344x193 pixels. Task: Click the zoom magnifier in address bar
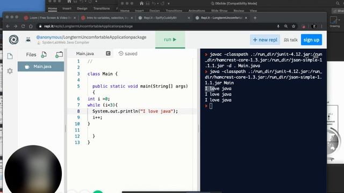tap(285, 26)
